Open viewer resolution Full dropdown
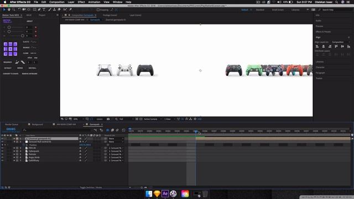 [126, 119]
